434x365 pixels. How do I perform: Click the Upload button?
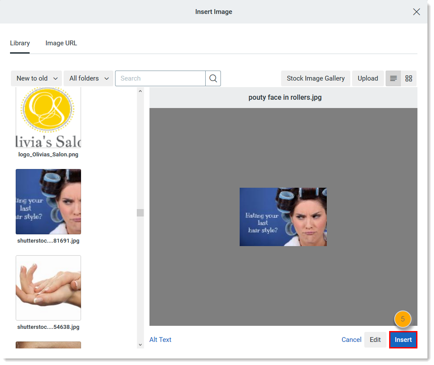point(368,78)
